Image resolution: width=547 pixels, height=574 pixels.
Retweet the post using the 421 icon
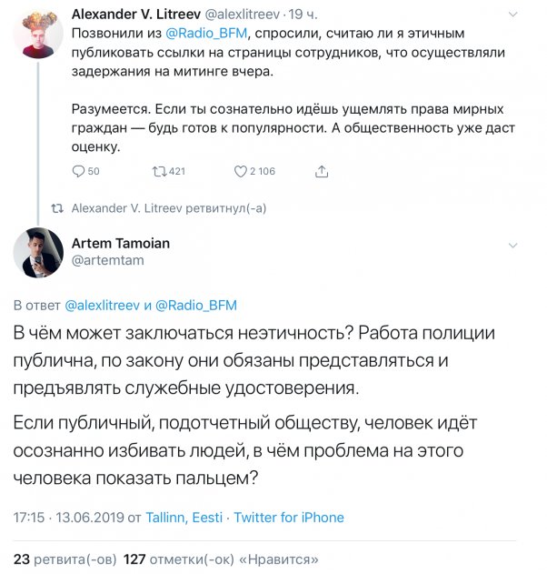point(160,171)
